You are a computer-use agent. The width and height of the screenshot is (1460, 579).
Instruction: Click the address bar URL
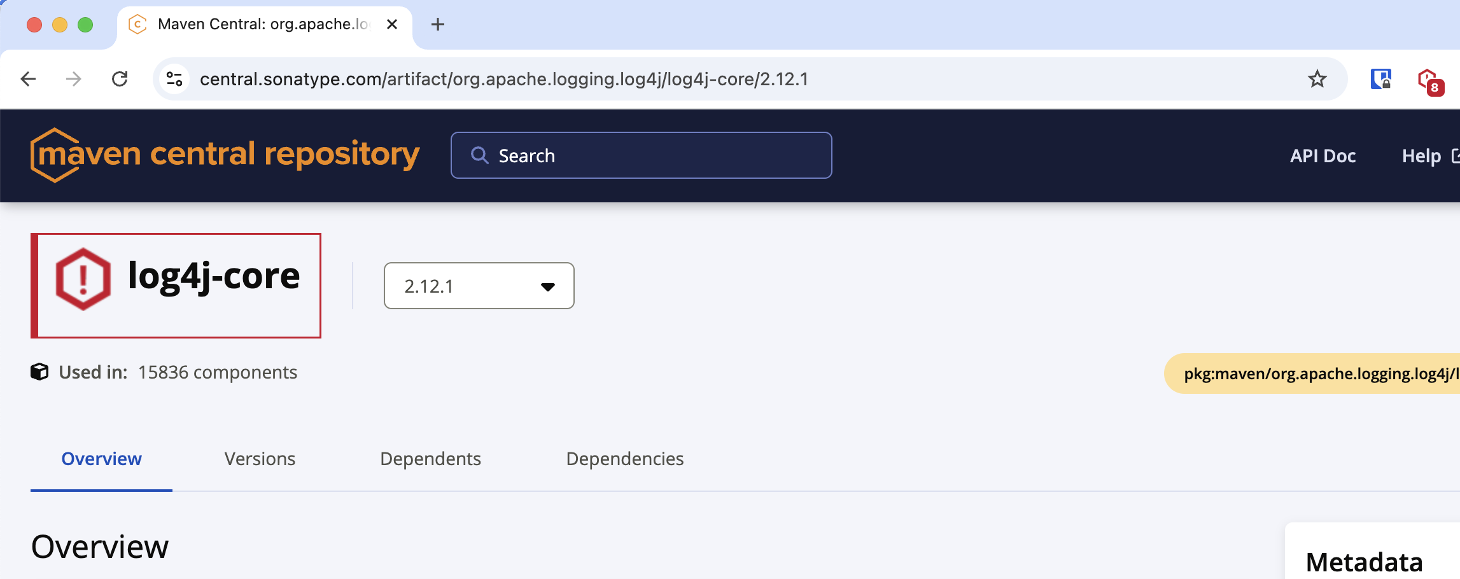click(503, 79)
